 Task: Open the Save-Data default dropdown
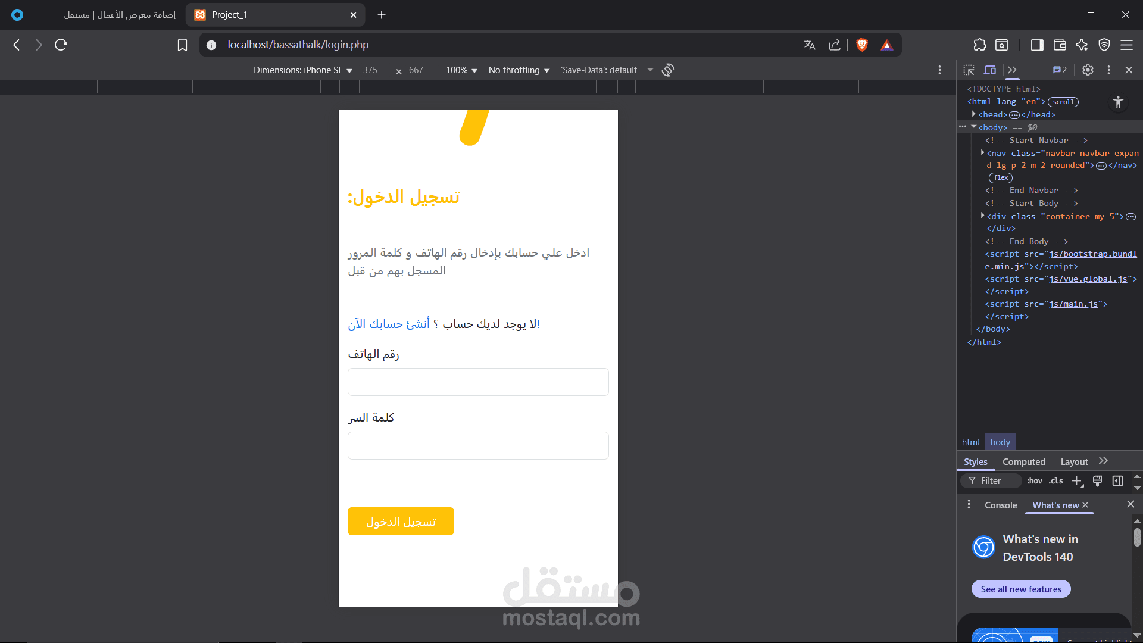(x=607, y=70)
